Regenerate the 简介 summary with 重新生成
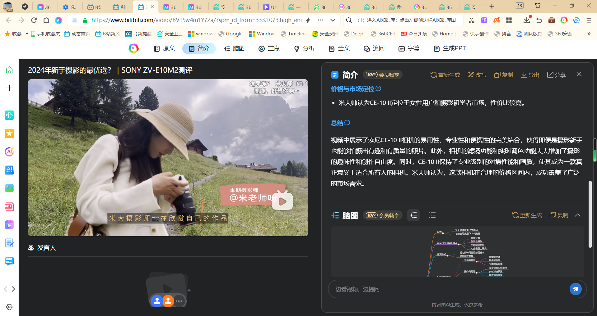597x316 pixels. click(445, 75)
